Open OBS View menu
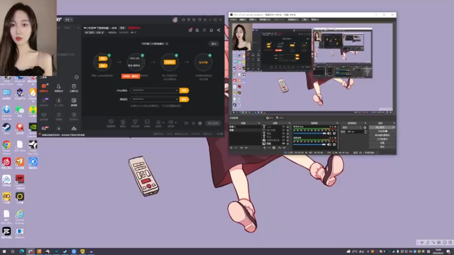This screenshot has height=255, width=454. click(253, 20)
